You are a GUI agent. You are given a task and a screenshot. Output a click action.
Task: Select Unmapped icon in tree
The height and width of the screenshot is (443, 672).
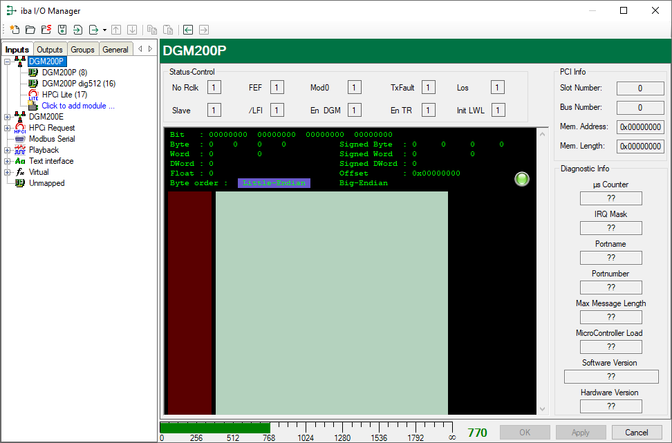click(x=20, y=183)
